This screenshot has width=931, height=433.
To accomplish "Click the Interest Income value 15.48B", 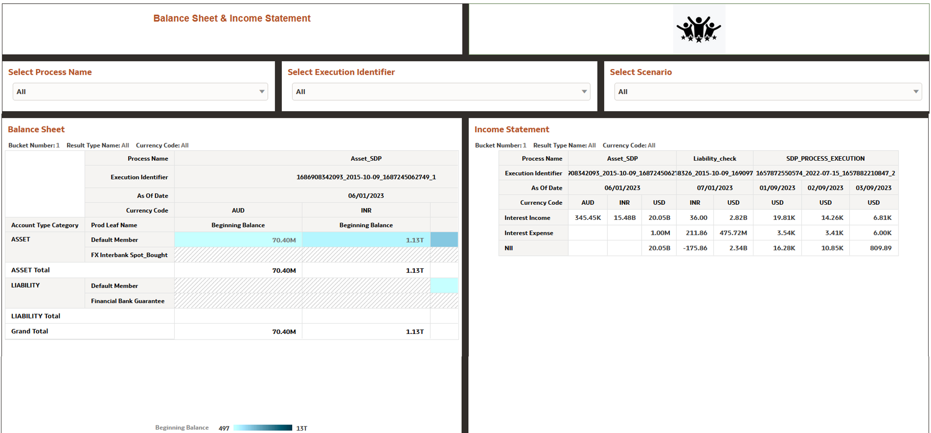I will (x=624, y=217).
